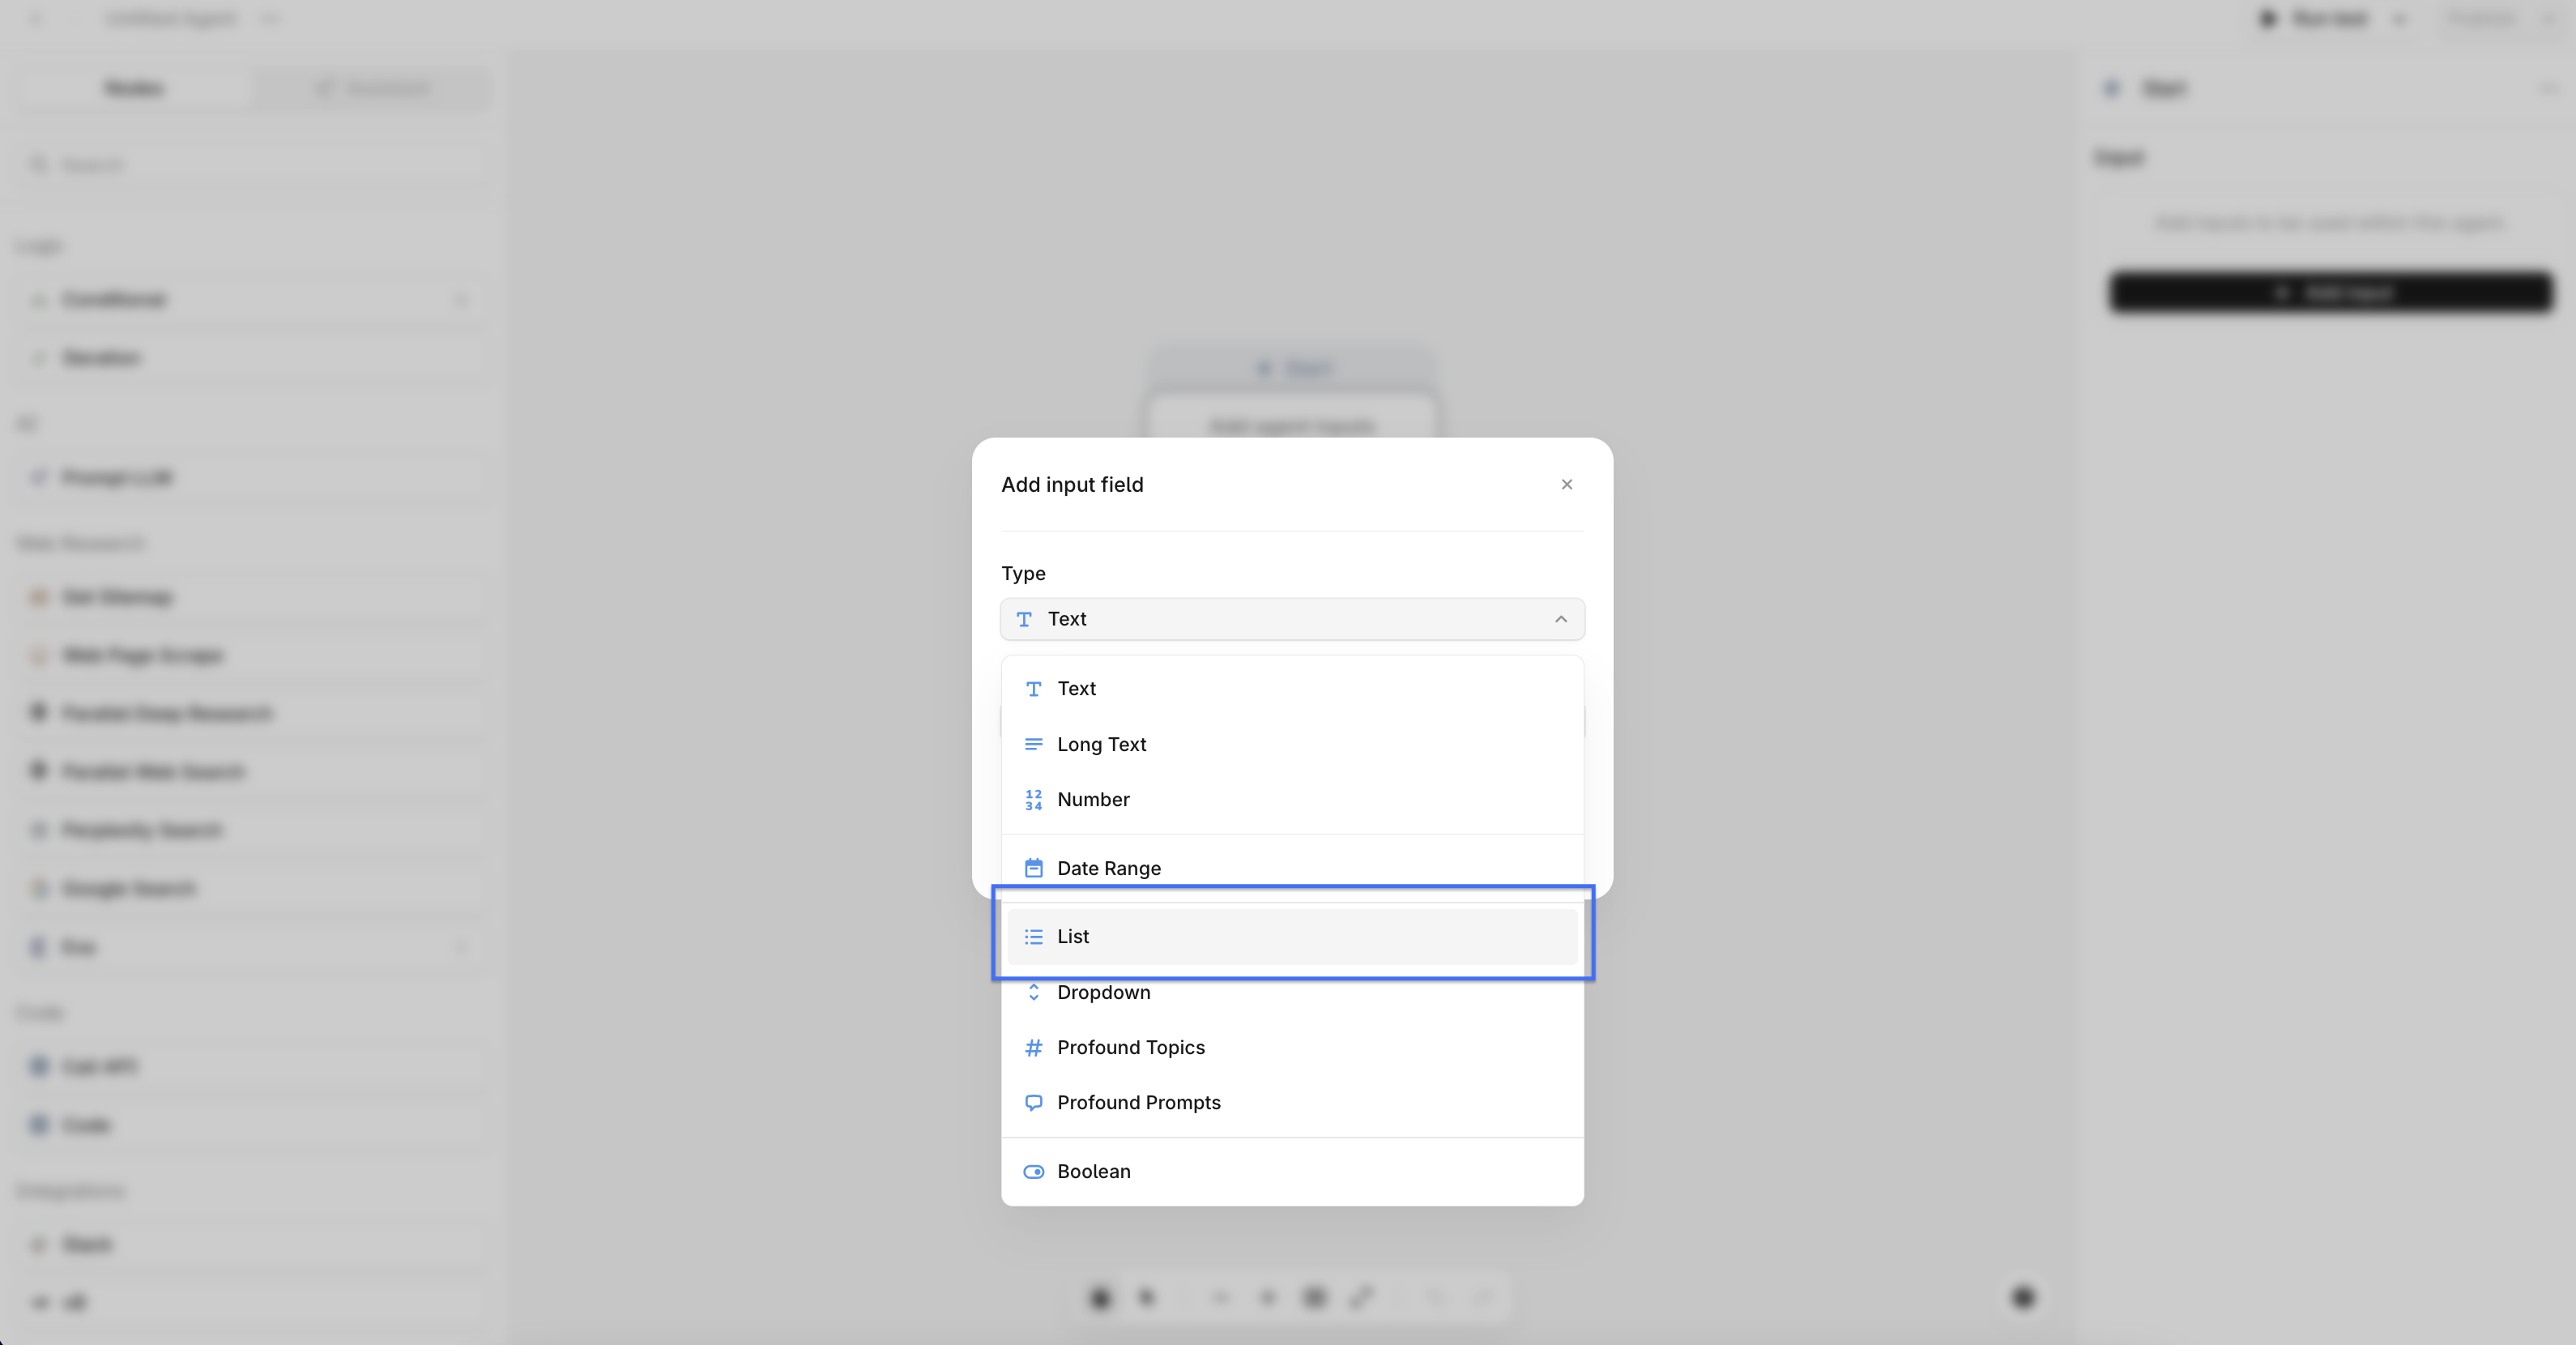
Task: Choose the Dropdown input type
Action: tap(1103, 992)
